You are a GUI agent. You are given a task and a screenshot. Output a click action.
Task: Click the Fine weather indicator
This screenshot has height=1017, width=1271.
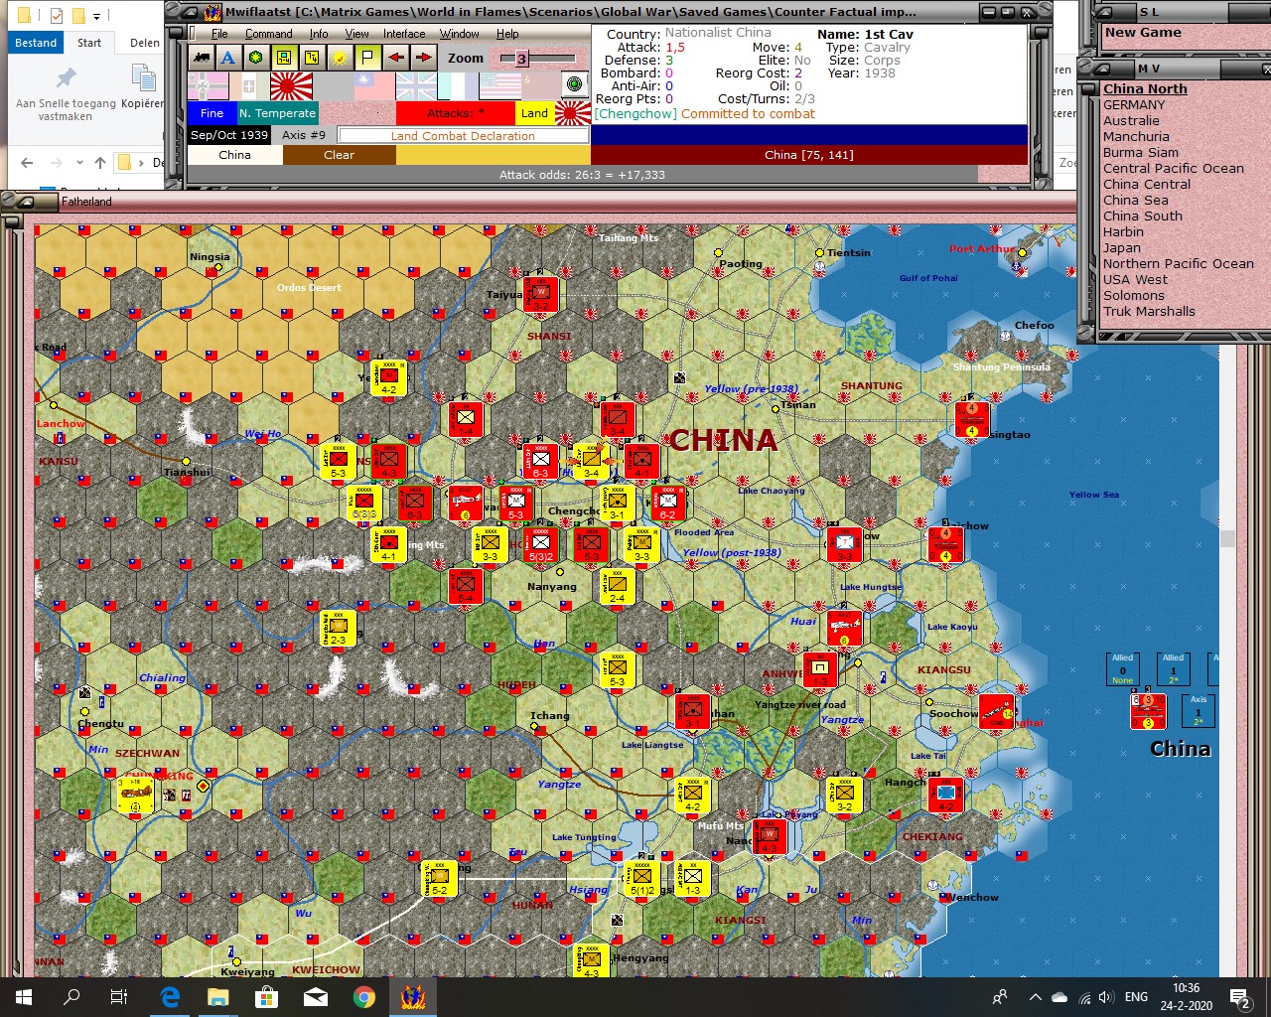tap(212, 113)
